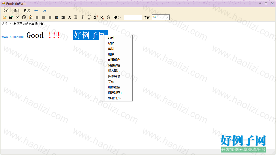Open the 文件 menu
276x155 pixels.
[x=6, y=11]
